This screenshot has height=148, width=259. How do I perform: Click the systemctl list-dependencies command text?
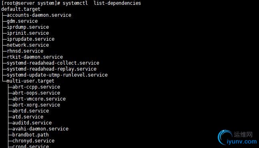(x=102, y=3)
